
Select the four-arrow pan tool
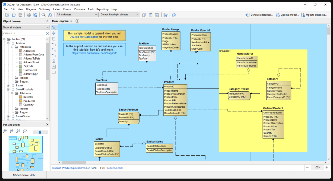[54, 33]
